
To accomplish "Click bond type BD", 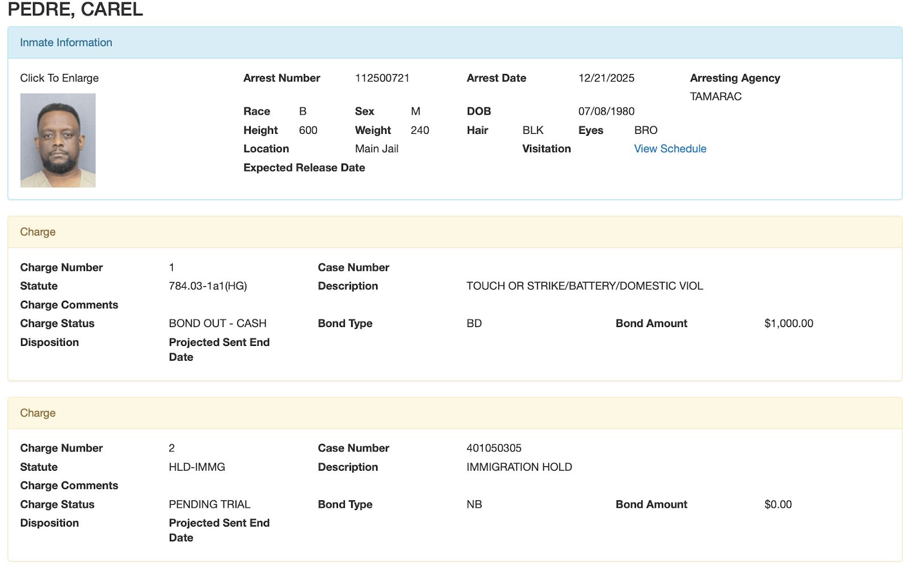I will [x=474, y=323].
